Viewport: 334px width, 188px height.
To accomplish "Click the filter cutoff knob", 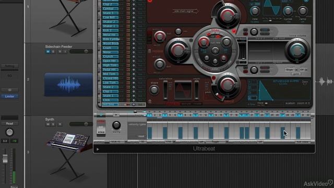I will pyautogui.click(x=204, y=42).
